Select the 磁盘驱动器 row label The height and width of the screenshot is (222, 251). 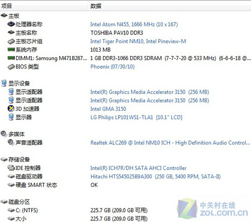point(29,176)
